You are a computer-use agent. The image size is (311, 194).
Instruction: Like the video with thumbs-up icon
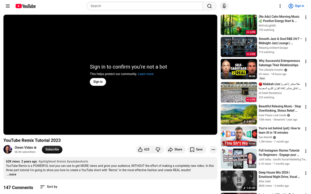tap(144, 150)
